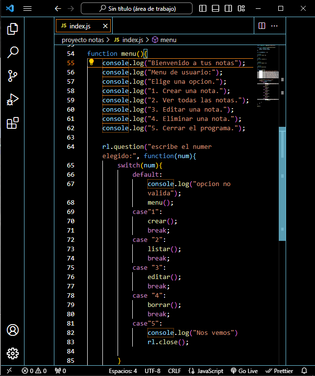This screenshot has height=376, width=315.
Task: Click the 'default:' label on line 66
Action: tap(147, 175)
